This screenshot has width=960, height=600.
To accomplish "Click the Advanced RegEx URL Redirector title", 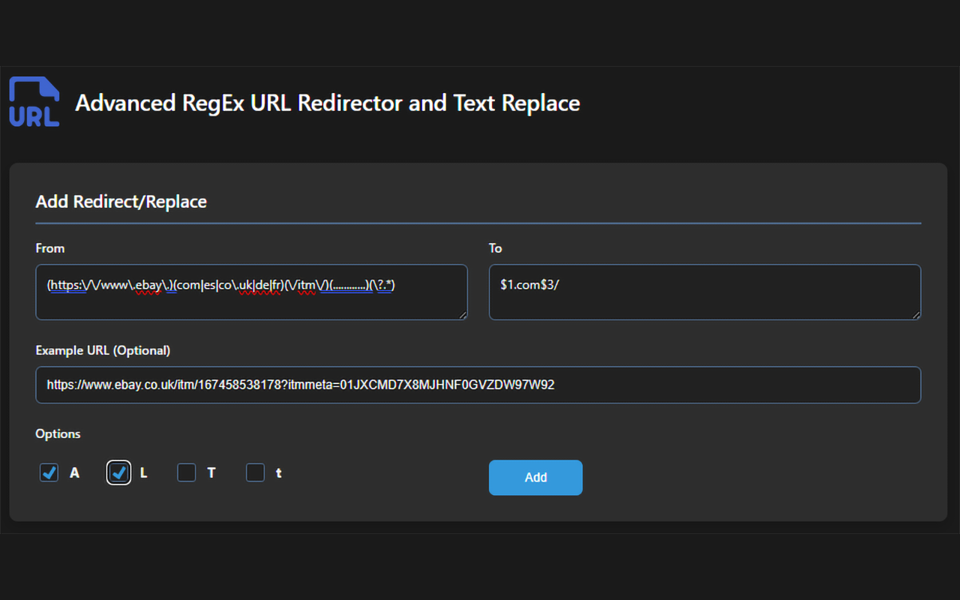I will 327,103.
